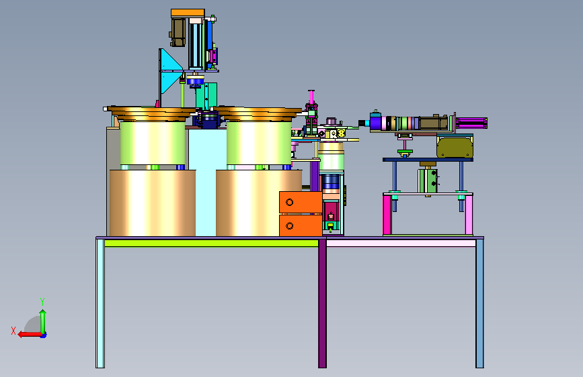Select the olive gearbox block on right stand
This screenshot has width=583, height=377.
455,148
